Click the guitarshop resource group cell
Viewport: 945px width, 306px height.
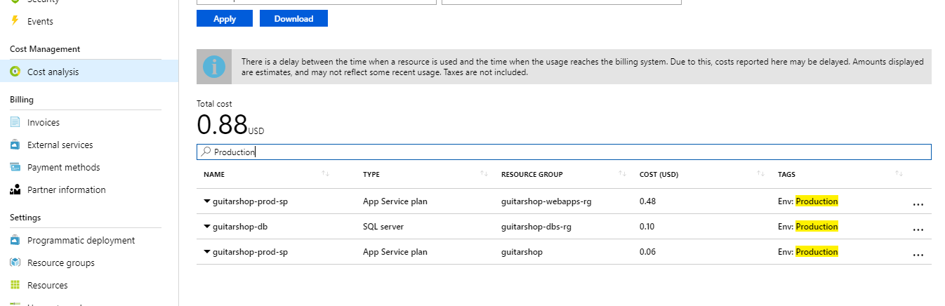click(x=522, y=252)
